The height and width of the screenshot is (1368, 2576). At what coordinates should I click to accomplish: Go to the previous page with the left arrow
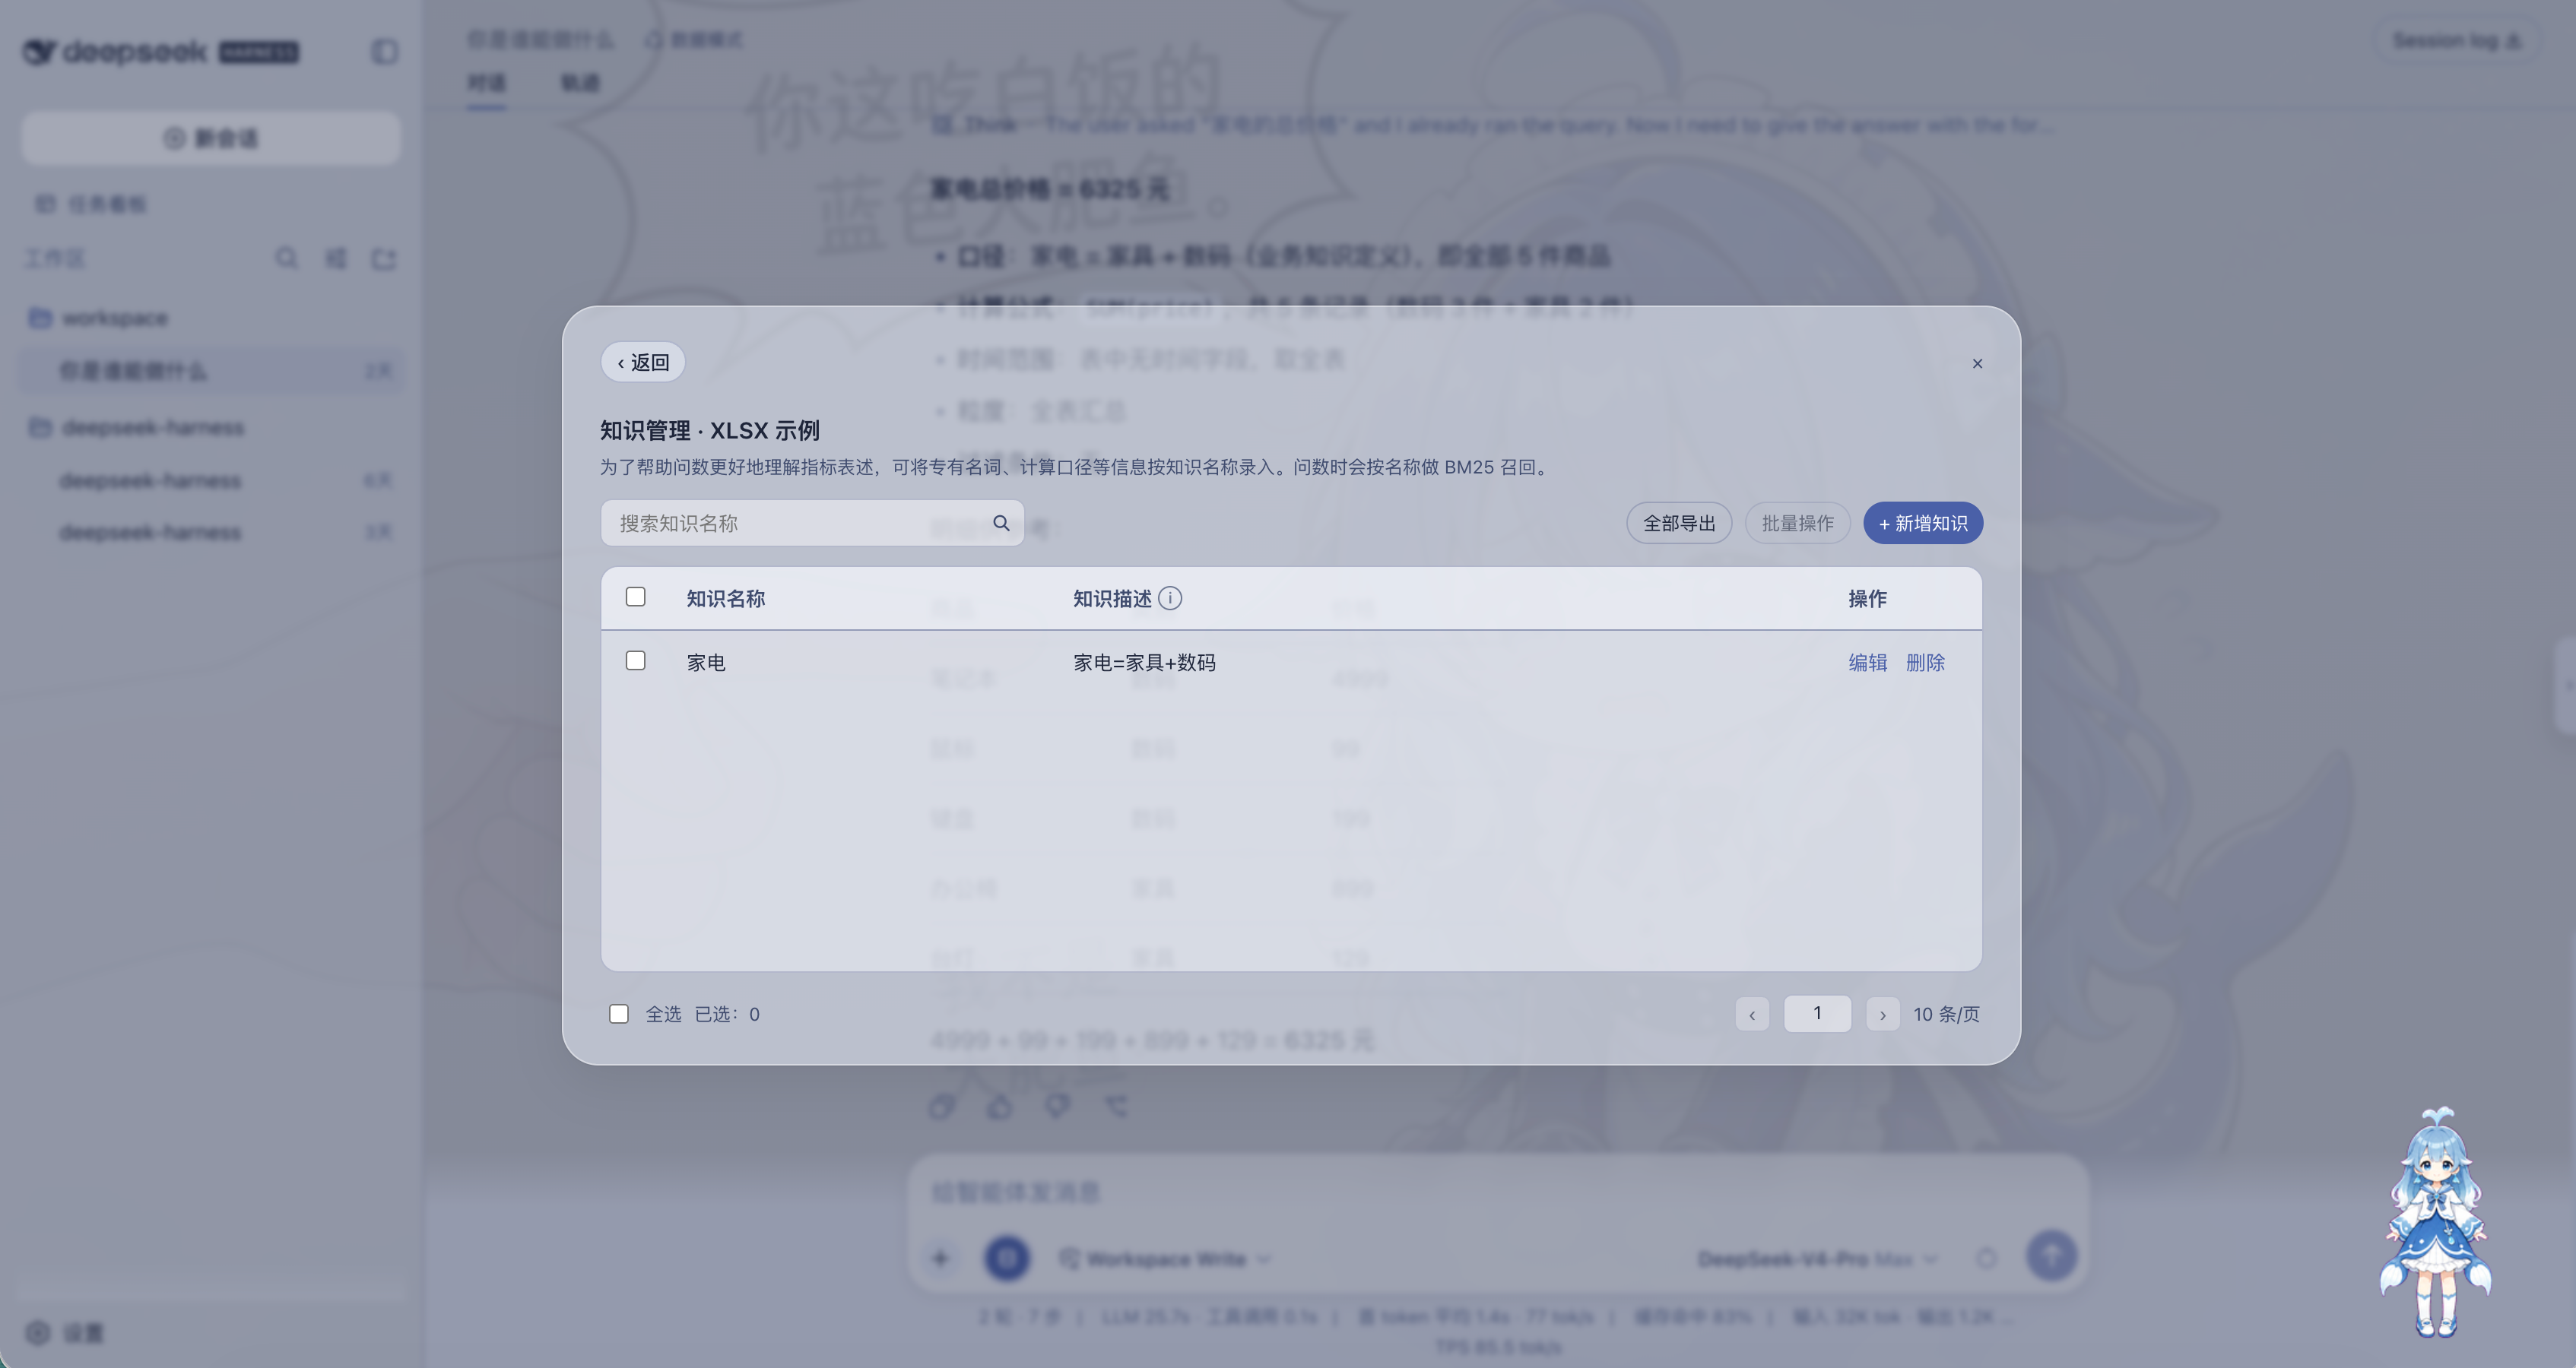[x=1752, y=1015]
